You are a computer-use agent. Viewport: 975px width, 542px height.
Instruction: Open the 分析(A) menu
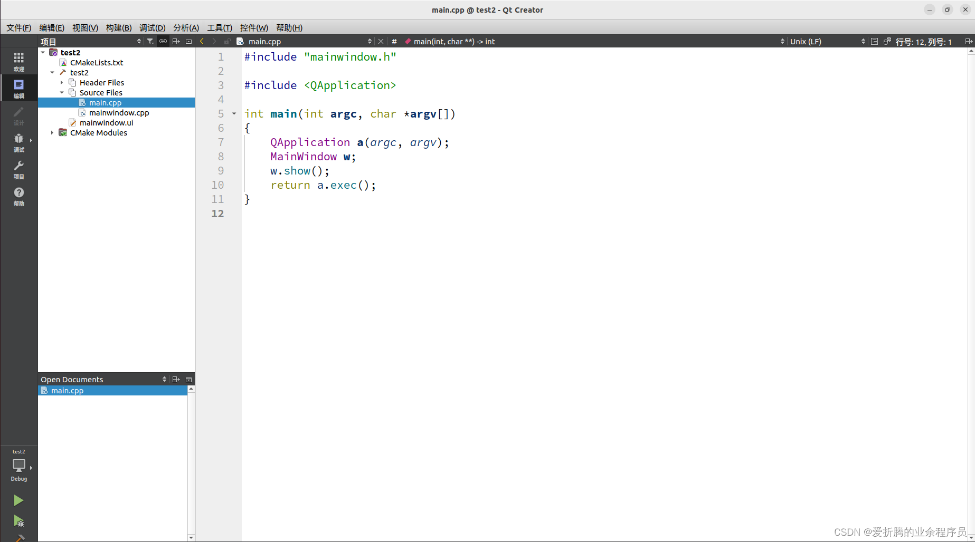pyautogui.click(x=186, y=27)
